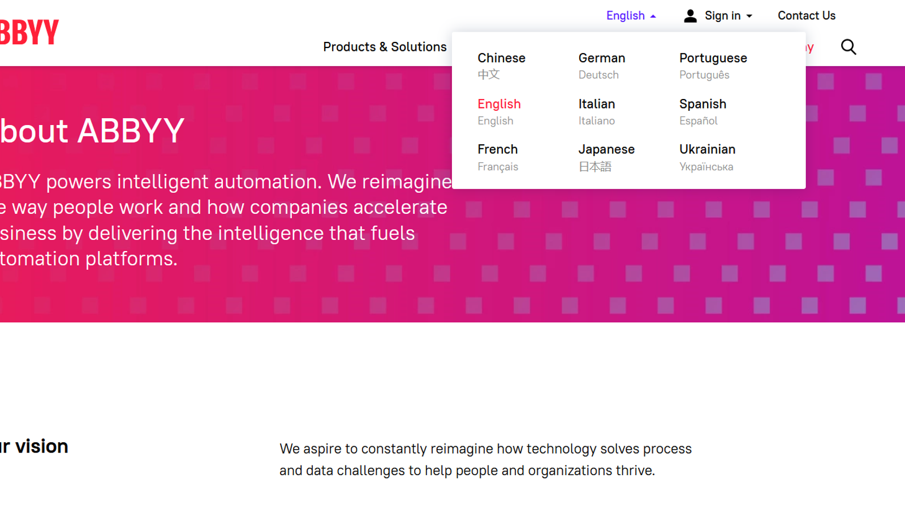Click the vision statement paragraph text
This screenshot has width=905, height=509.
point(485,459)
